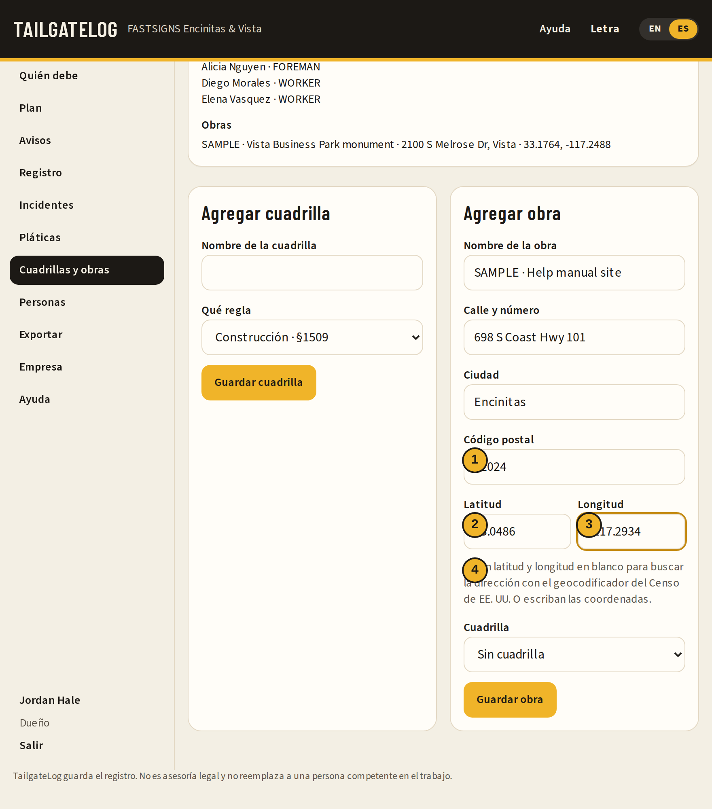Click the Calle y número field
The image size is (712, 809).
tap(574, 337)
